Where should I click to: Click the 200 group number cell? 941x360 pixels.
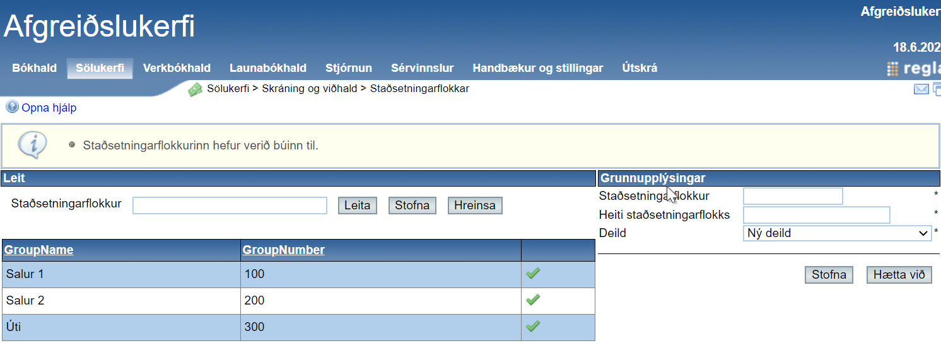point(381,301)
